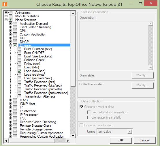This screenshot has height=146, width=160.
Task: Collapse the Node Statistics node
Action: pyautogui.click(x=6, y=20)
